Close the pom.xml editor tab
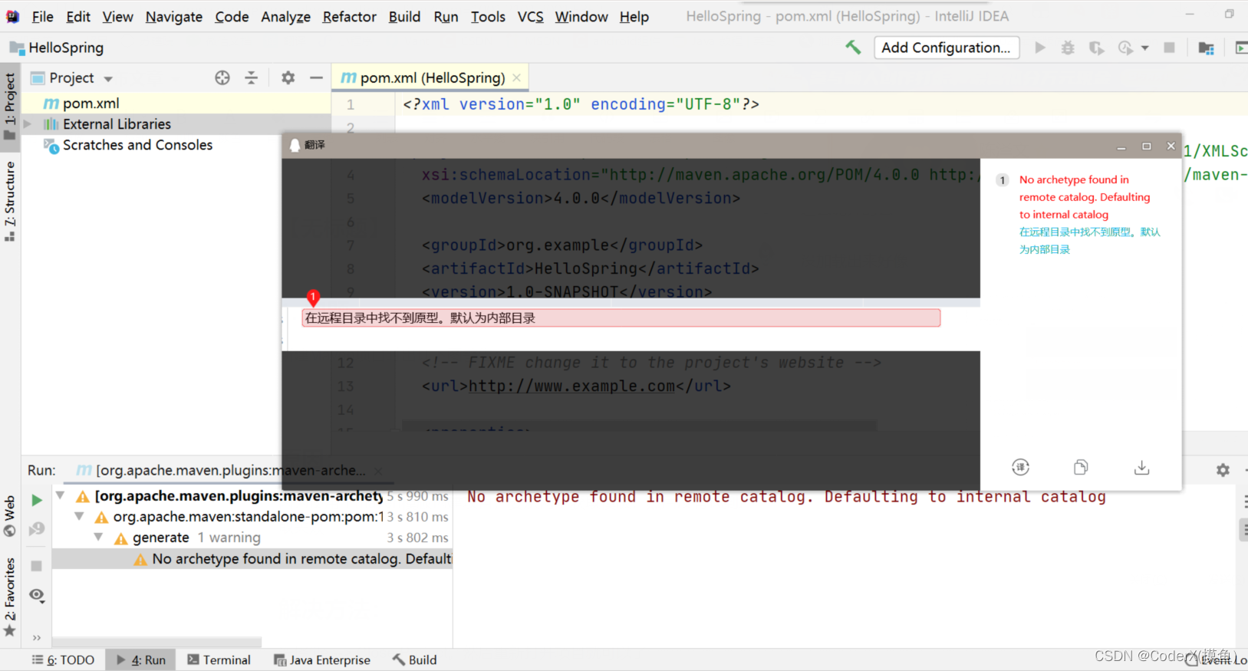This screenshot has width=1248, height=671. click(x=517, y=77)
